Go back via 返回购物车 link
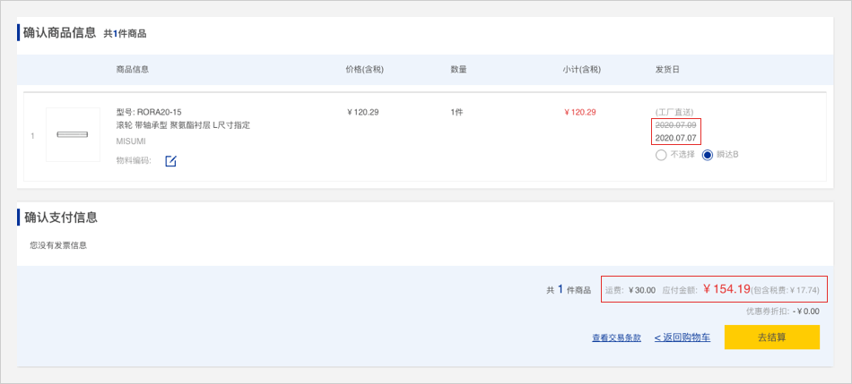The image size is (852, 384). pyautogui.click(x=682, y=337)
